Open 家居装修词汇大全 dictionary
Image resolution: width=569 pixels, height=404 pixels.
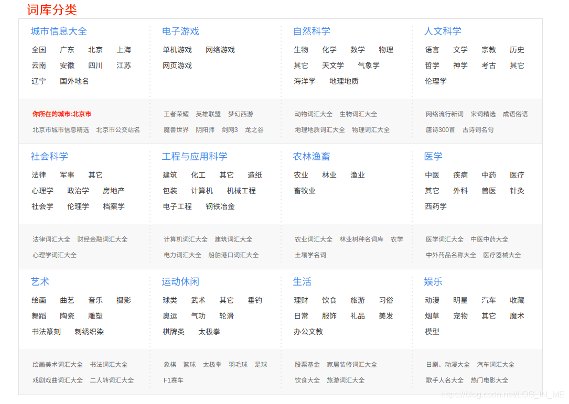point(352,365)
